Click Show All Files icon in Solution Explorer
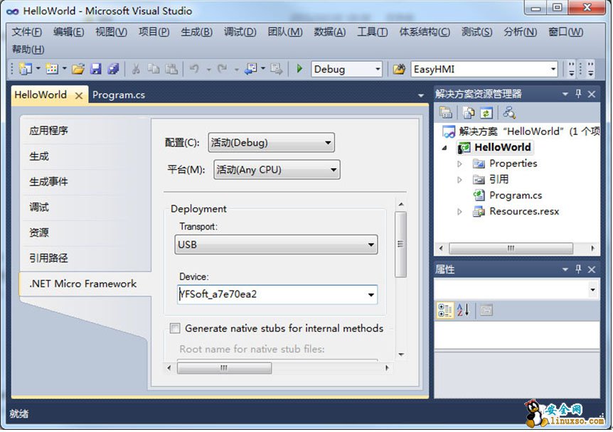Image resolution: width=613 pixels, height=432 pixels. click(468, 112)
